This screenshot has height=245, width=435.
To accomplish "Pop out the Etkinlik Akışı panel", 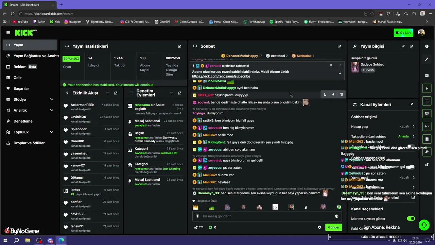I will [116, 93].
